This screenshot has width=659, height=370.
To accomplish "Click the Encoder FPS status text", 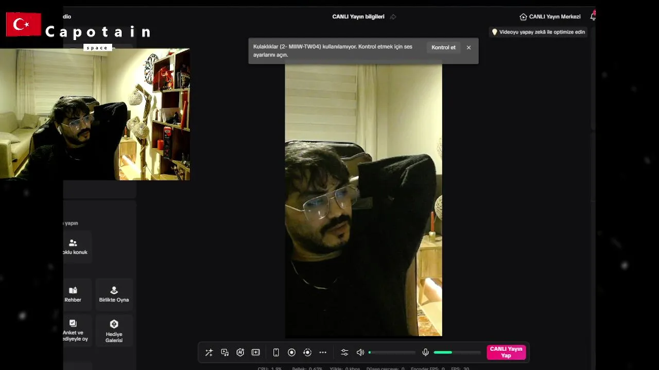I will (x=427, y=368).
